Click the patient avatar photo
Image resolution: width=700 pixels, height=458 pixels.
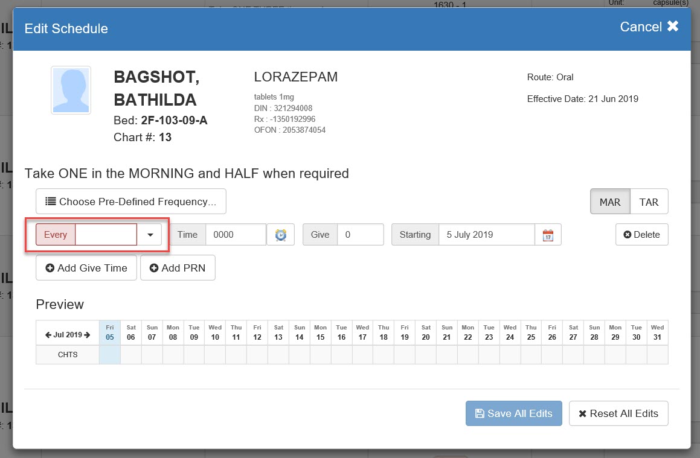pos(71,91)
